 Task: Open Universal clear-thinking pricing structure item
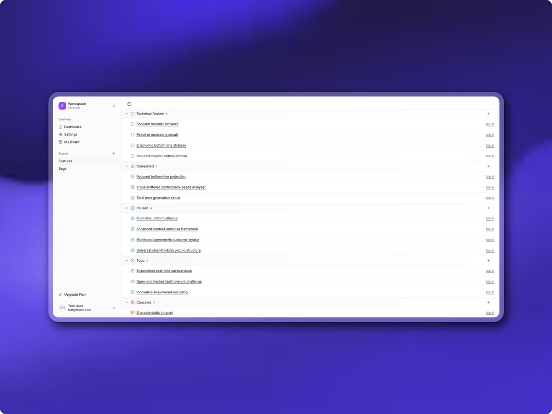tap(168, 250)
